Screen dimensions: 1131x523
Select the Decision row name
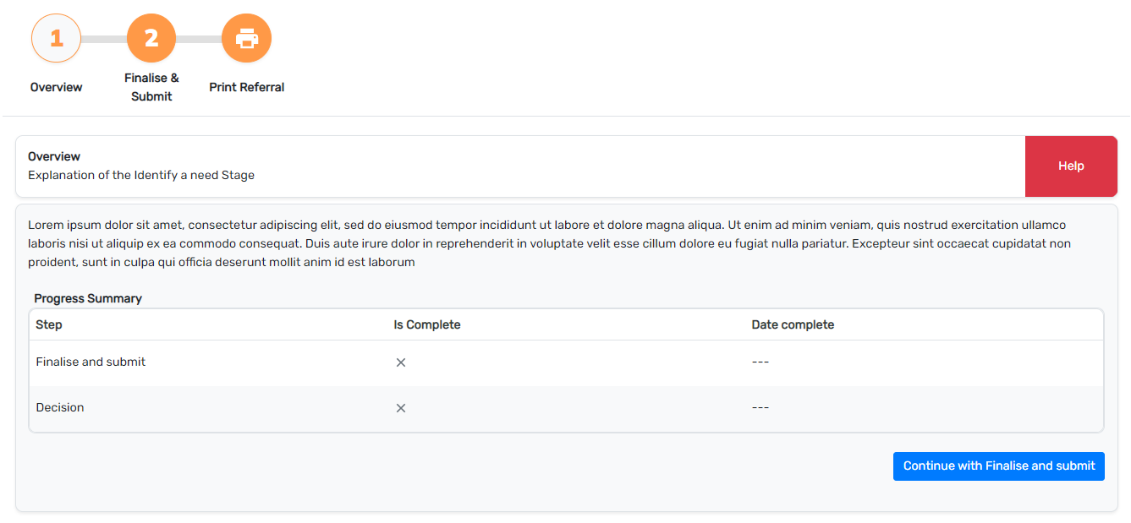60,407
